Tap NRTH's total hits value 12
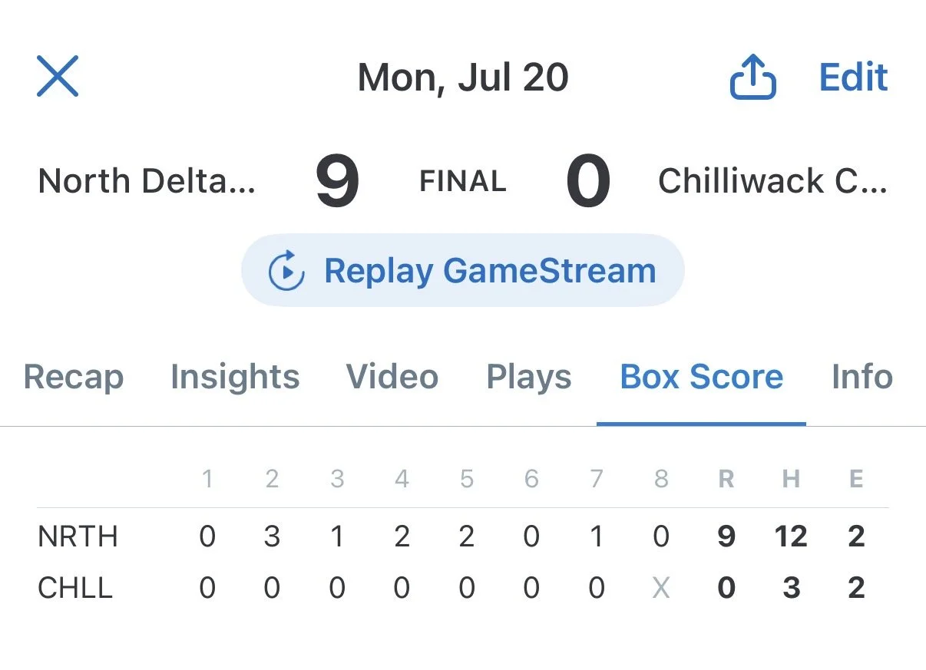The height and width of the screenshot is (670, 926). click(x=791, y=537)
